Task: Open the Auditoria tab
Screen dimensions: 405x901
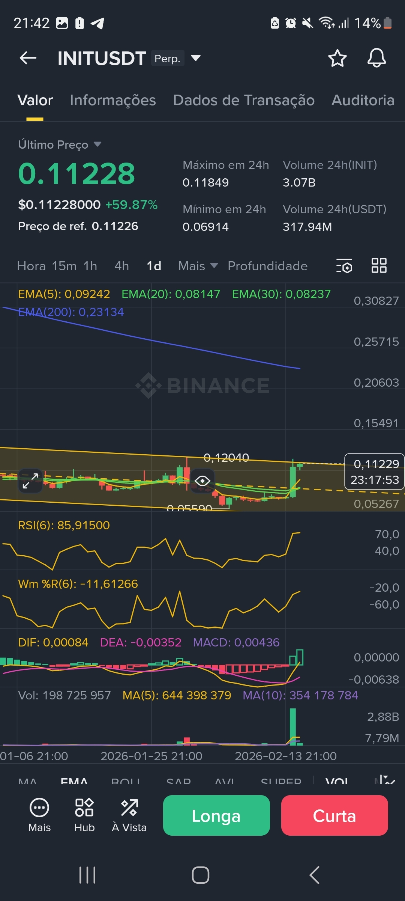Action: point(363,100)
